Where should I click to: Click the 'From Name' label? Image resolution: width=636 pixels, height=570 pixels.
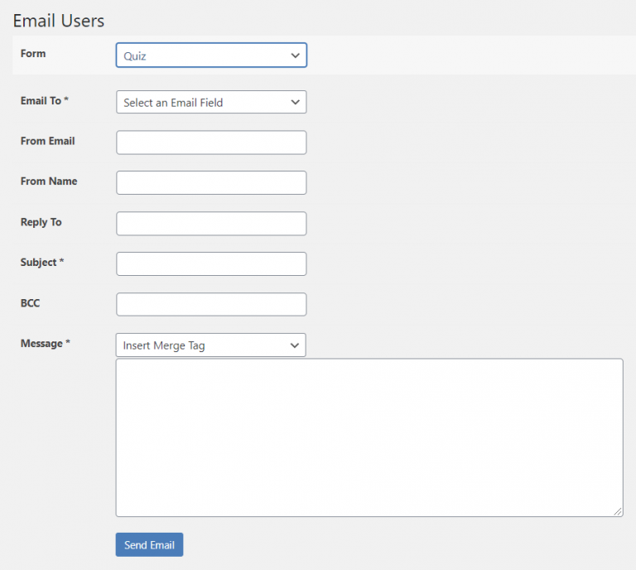pyautogui.click(x=49, y=181)
